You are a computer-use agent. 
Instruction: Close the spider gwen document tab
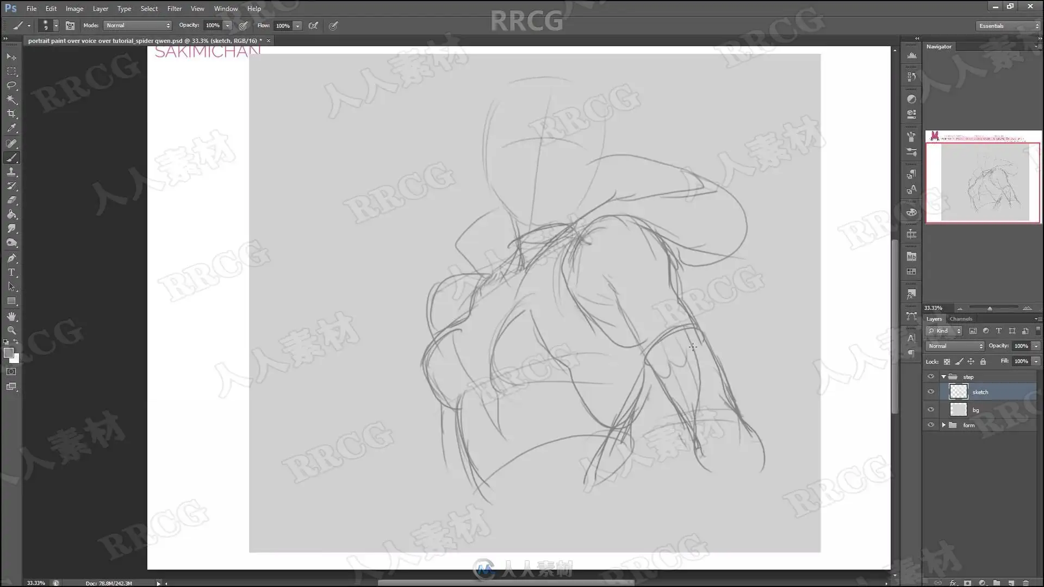268,41
